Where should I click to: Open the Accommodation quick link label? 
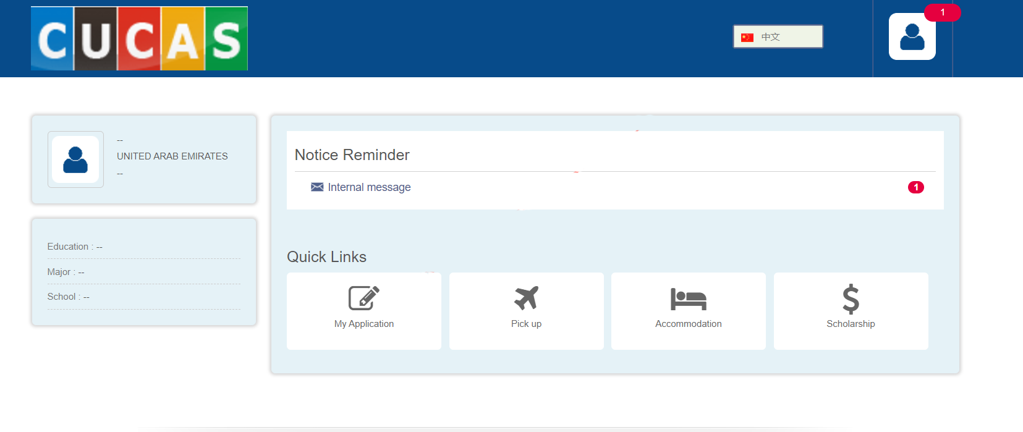pyautogui.click(x=688, y=324)
